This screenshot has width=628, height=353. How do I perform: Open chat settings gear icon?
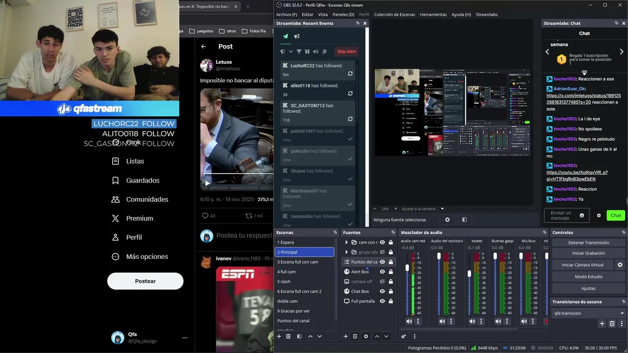(x=599, y=215)
